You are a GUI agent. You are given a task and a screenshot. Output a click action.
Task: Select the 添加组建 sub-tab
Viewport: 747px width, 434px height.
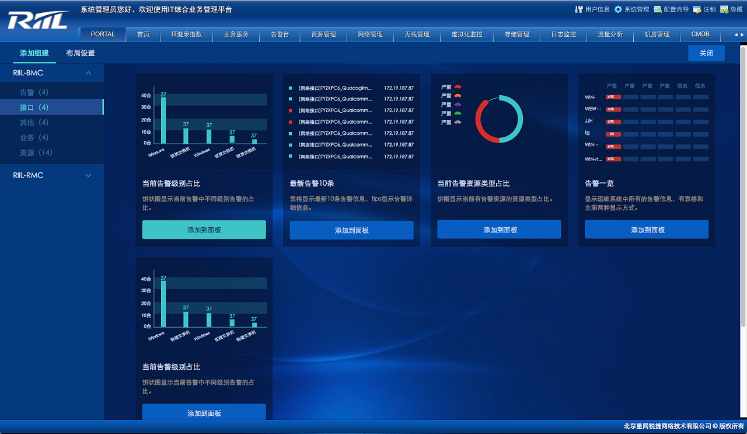34,53
